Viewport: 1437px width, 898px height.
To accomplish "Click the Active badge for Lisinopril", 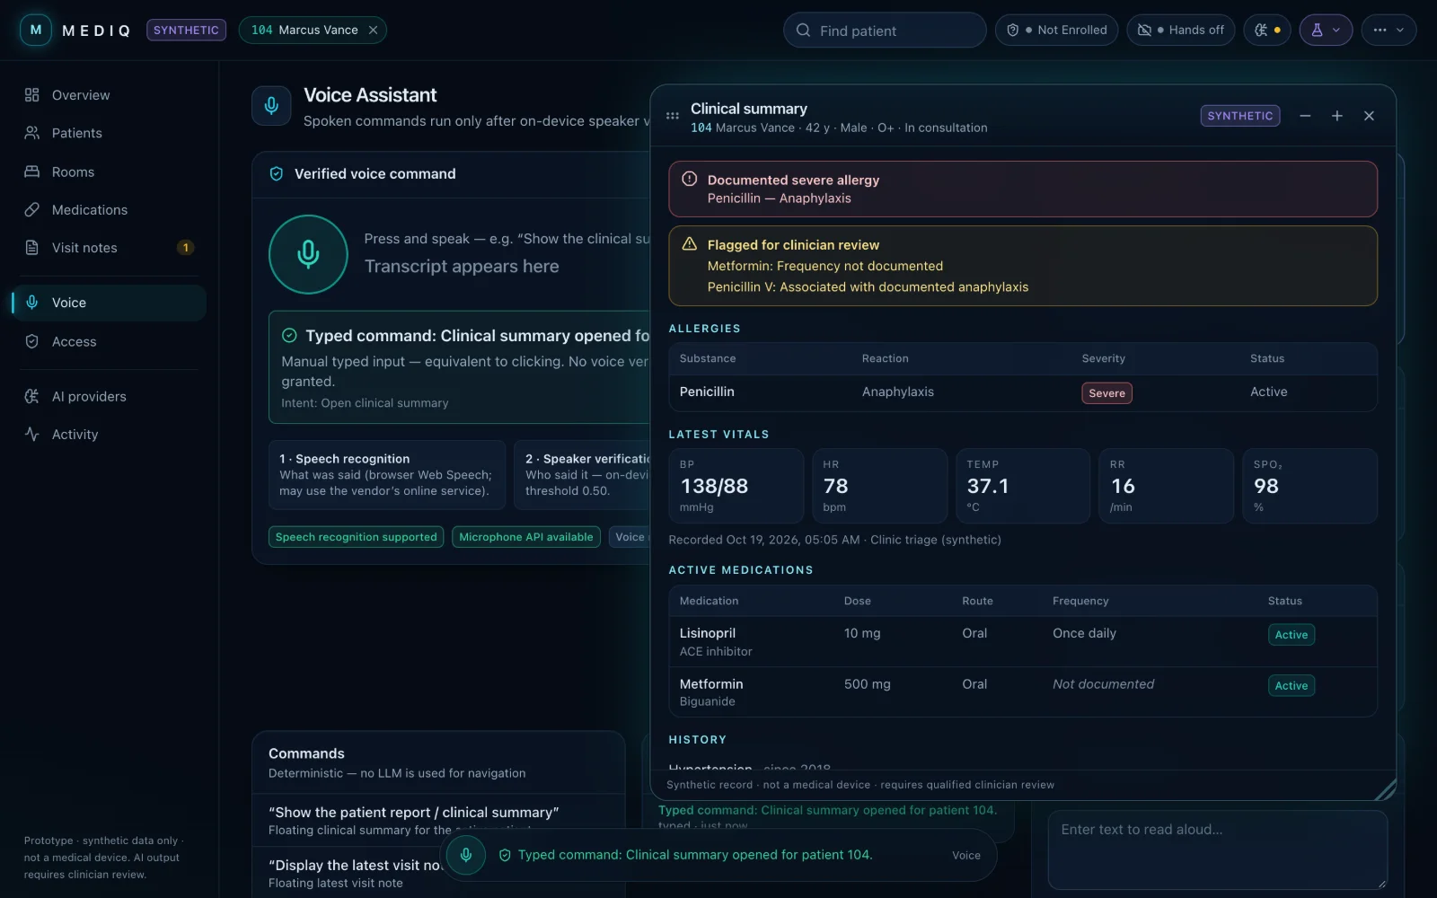I will 1292,635.
